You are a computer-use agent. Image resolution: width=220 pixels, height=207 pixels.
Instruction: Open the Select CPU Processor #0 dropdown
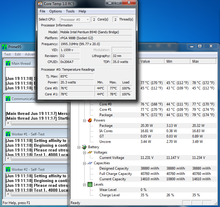[75, 20]
